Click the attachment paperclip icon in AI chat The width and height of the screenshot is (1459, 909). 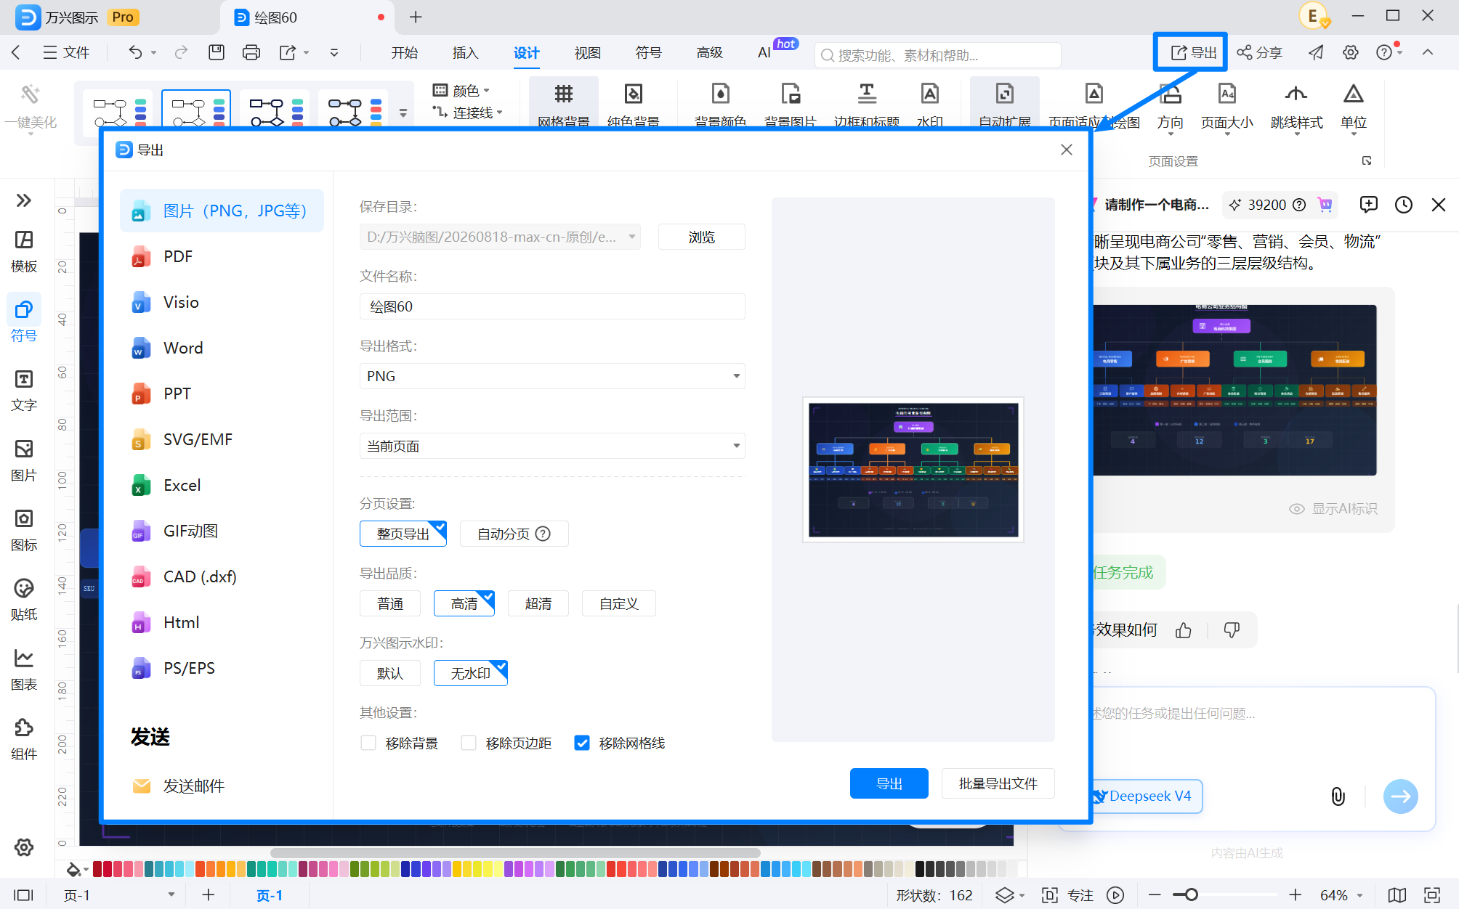click(1338, 796)
